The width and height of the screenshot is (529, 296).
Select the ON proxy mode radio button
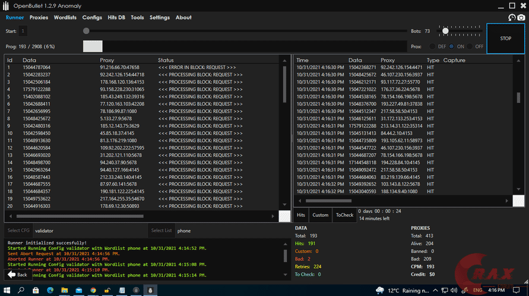(452, 46)
